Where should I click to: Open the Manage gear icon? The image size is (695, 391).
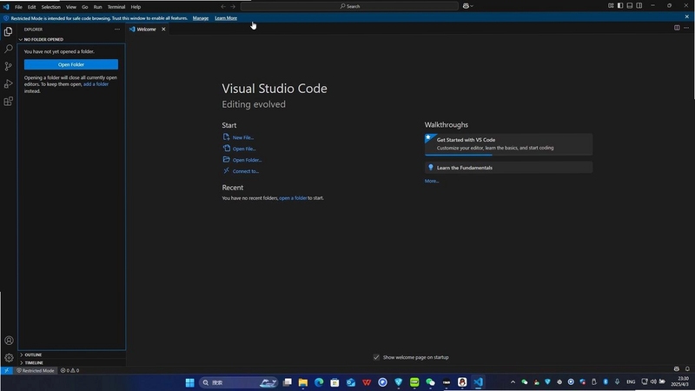[x=9, y=358]
